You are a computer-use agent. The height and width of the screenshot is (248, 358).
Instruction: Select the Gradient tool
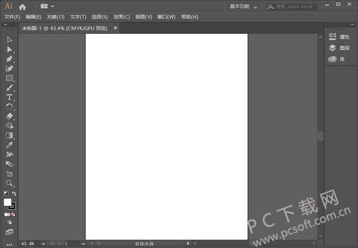(x=9, y=136)
